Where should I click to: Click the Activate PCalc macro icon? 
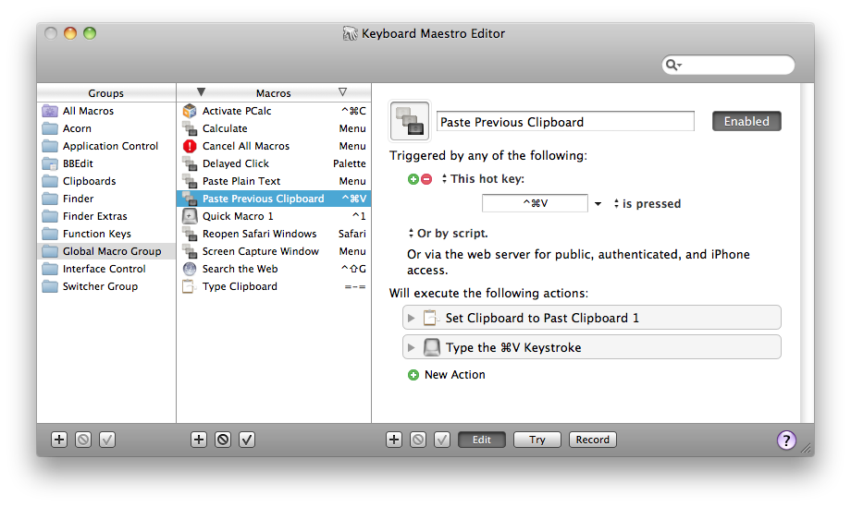[190, 111]
